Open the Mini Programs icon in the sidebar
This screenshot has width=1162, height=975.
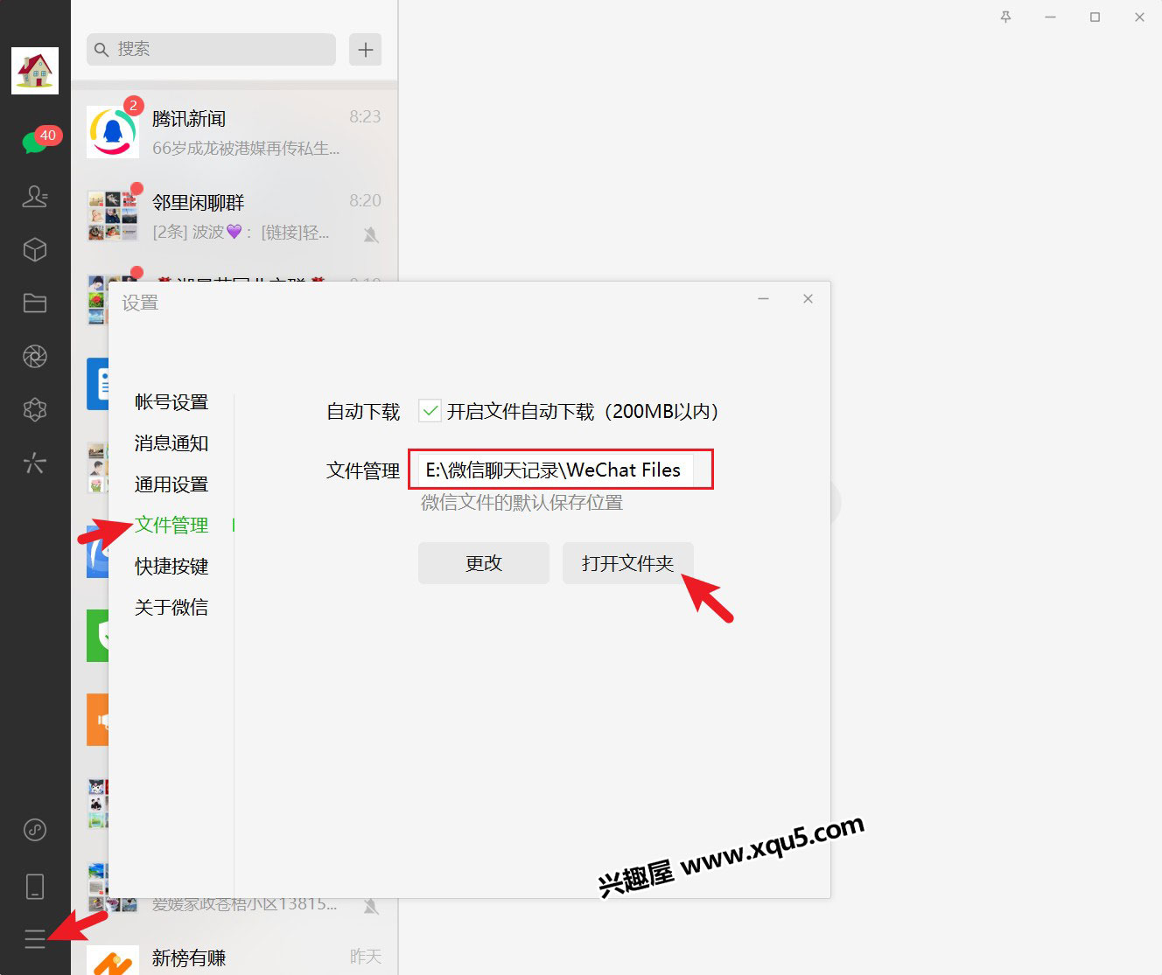[x=35, y=830]
